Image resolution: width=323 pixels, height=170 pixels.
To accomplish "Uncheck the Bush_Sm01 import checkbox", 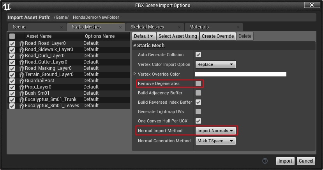I will click(x=12, y=93).
